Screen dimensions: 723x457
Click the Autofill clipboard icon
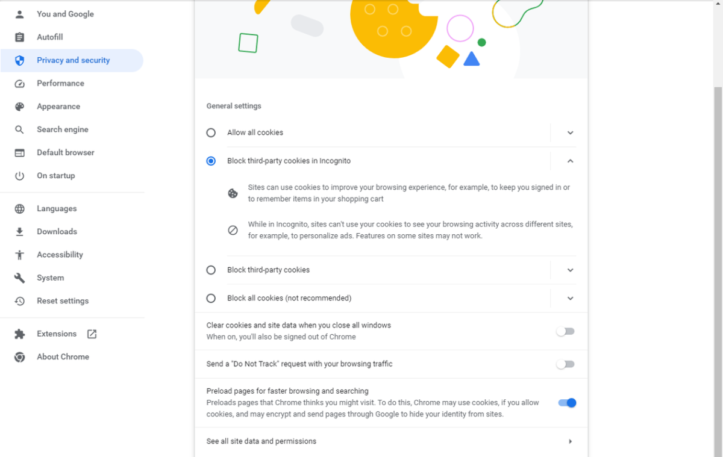click(x=20, y=37)
